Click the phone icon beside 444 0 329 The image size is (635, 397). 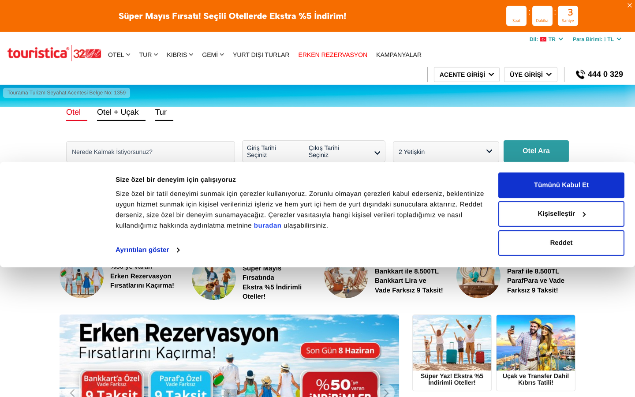(580, 75)
